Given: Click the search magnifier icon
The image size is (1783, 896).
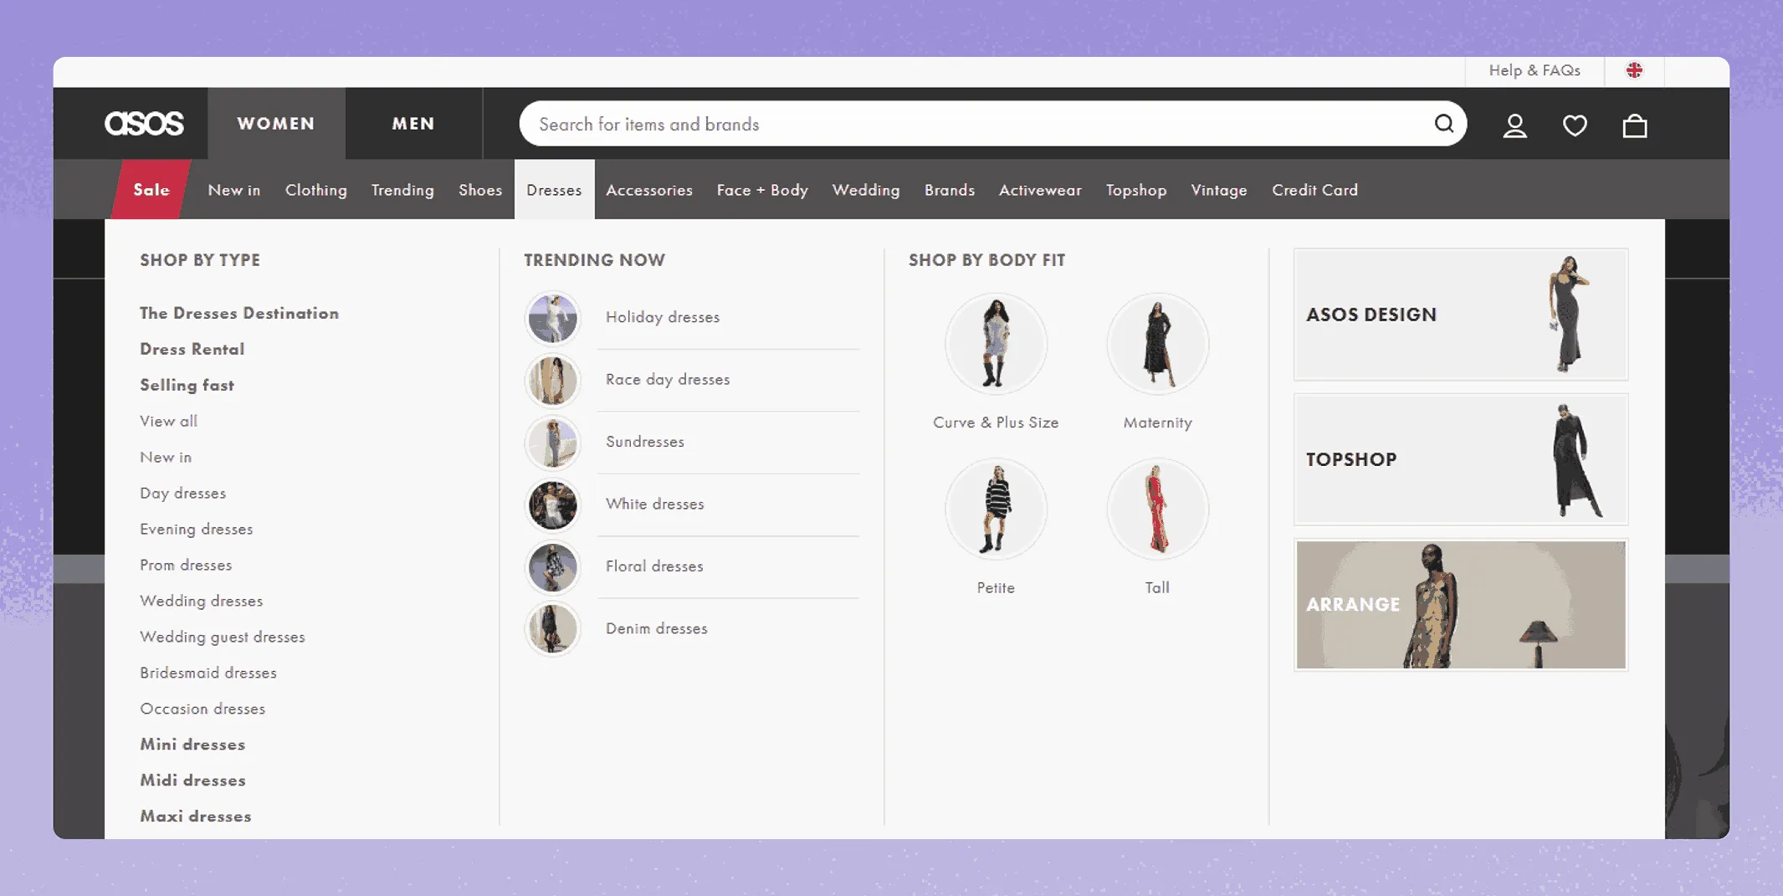Looking at the screenshot, I should (1443, 124).
